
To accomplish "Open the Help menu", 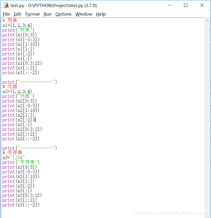I will [x=101, y=14].
